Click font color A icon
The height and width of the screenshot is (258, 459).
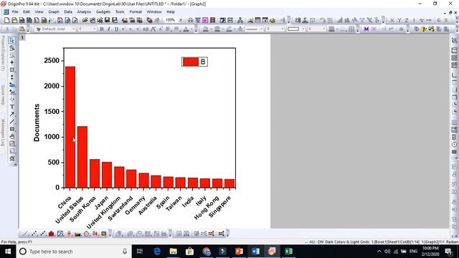[186, 29]
